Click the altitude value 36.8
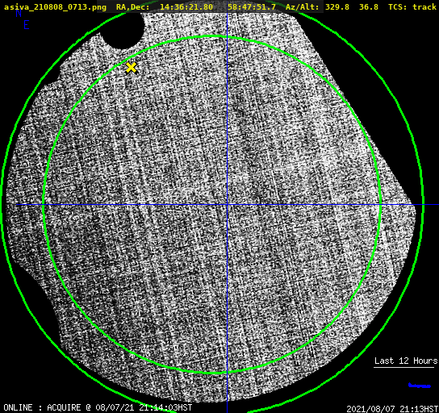This screenshot has width=439, height=413. 369,7
